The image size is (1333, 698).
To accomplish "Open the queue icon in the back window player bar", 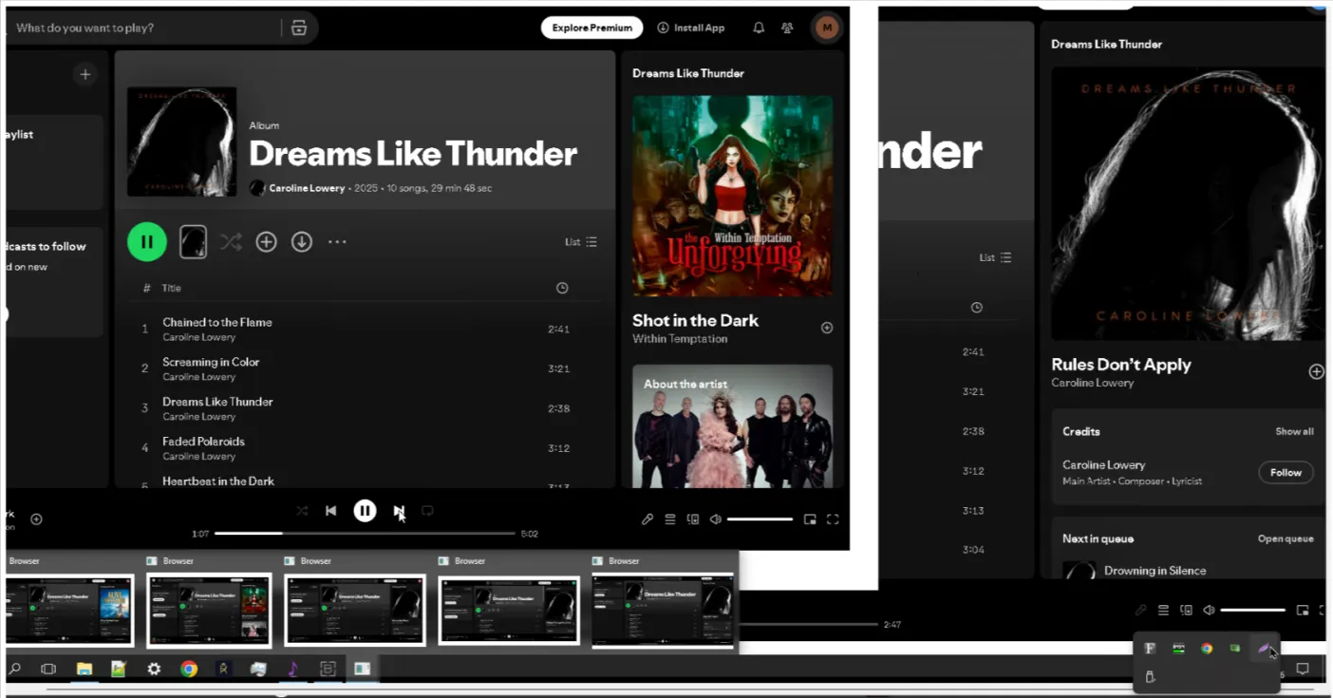I will tap(1163, 610).
